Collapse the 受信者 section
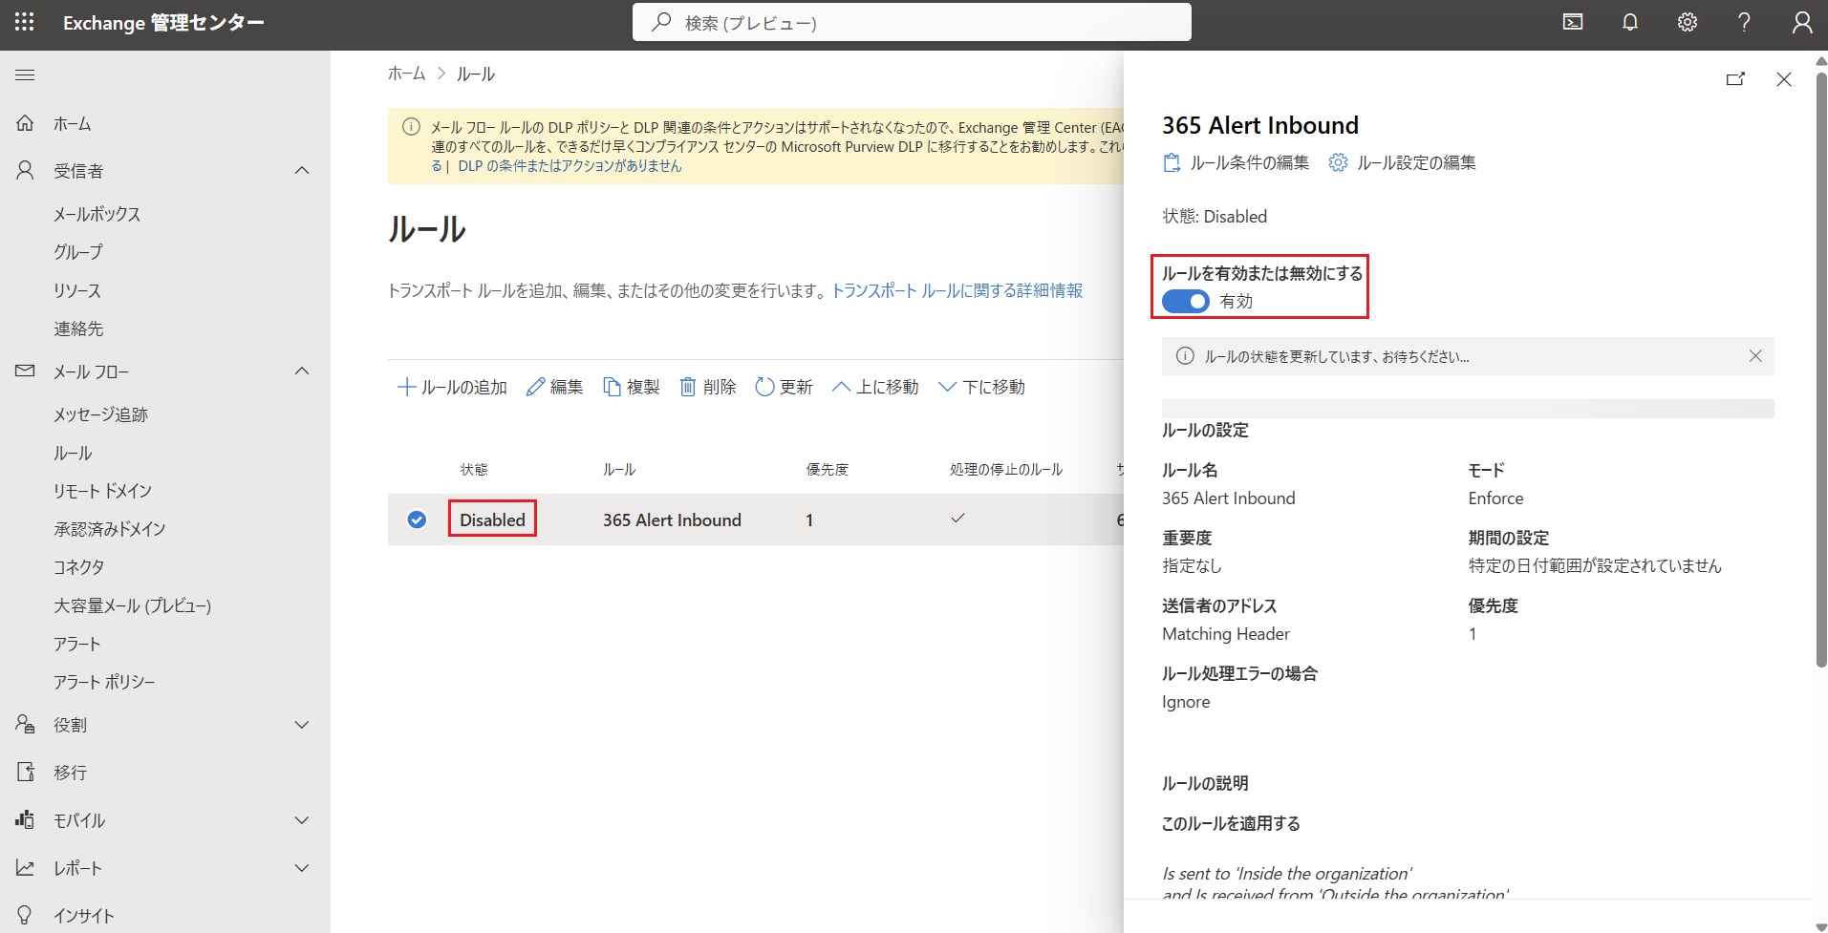 pyautogui.click(x=302, y=171)
